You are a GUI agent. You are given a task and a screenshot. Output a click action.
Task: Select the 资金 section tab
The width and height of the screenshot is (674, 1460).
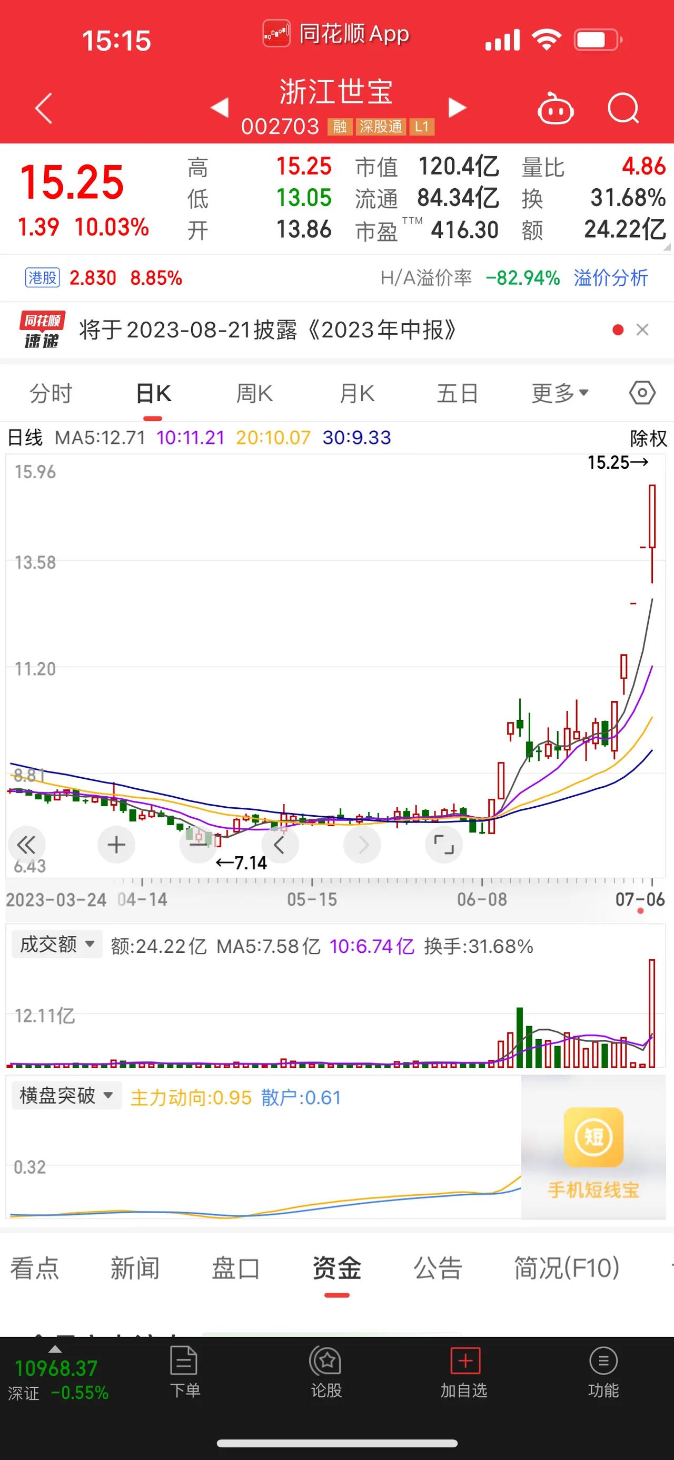pyautogui.click(x=336, y=1268)
